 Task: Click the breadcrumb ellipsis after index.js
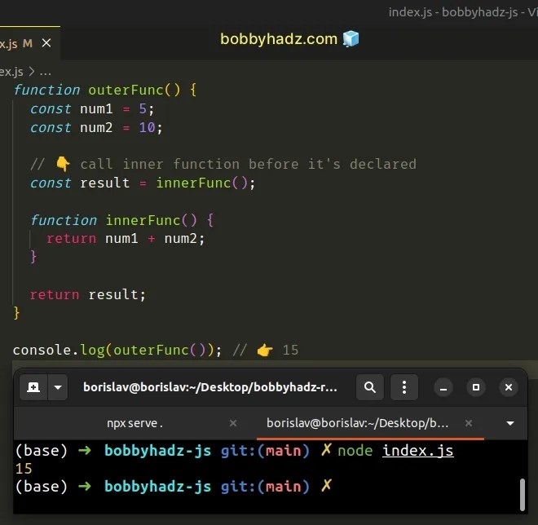pos(46,72)
